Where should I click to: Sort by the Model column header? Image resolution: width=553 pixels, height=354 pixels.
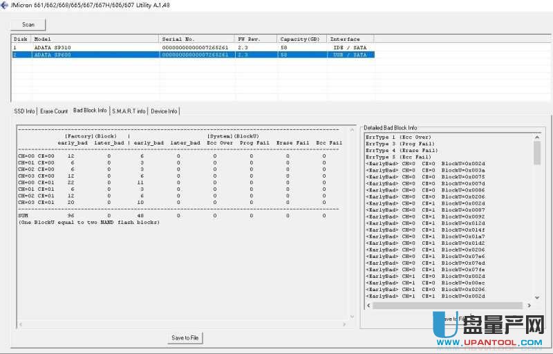[95, 39]
